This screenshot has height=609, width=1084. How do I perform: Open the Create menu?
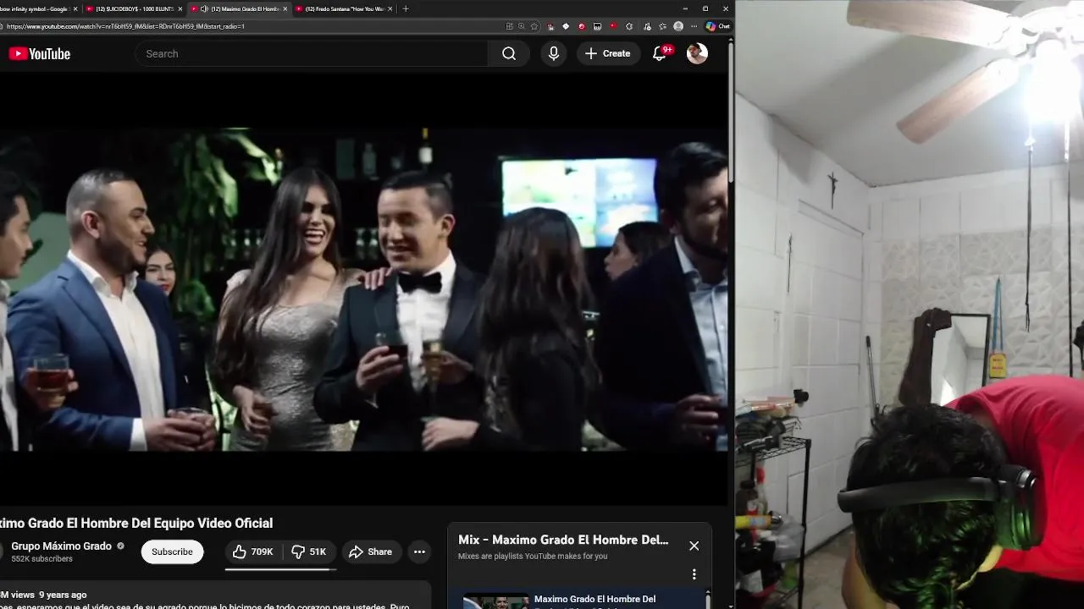coord(608,53)
